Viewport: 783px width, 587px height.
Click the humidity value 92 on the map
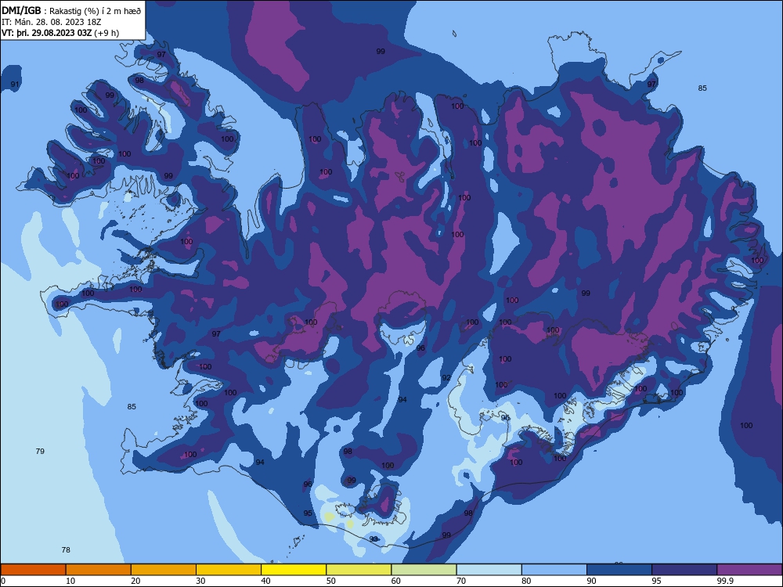(x=446, y=378)
